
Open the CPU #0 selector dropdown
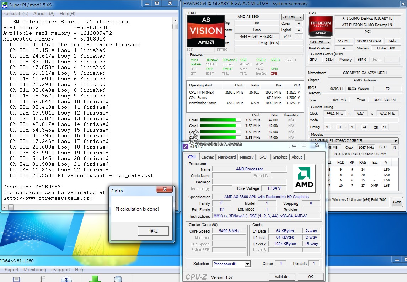292,17
